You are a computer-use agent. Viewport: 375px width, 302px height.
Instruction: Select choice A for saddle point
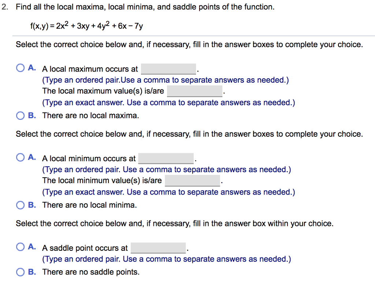click(x=20, y=246)
